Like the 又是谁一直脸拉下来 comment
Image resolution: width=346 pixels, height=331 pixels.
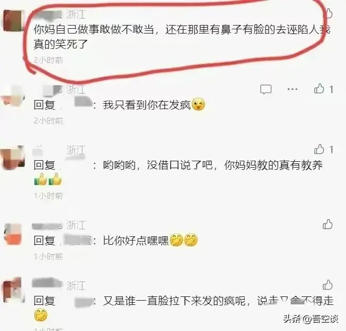coord(327,285)
